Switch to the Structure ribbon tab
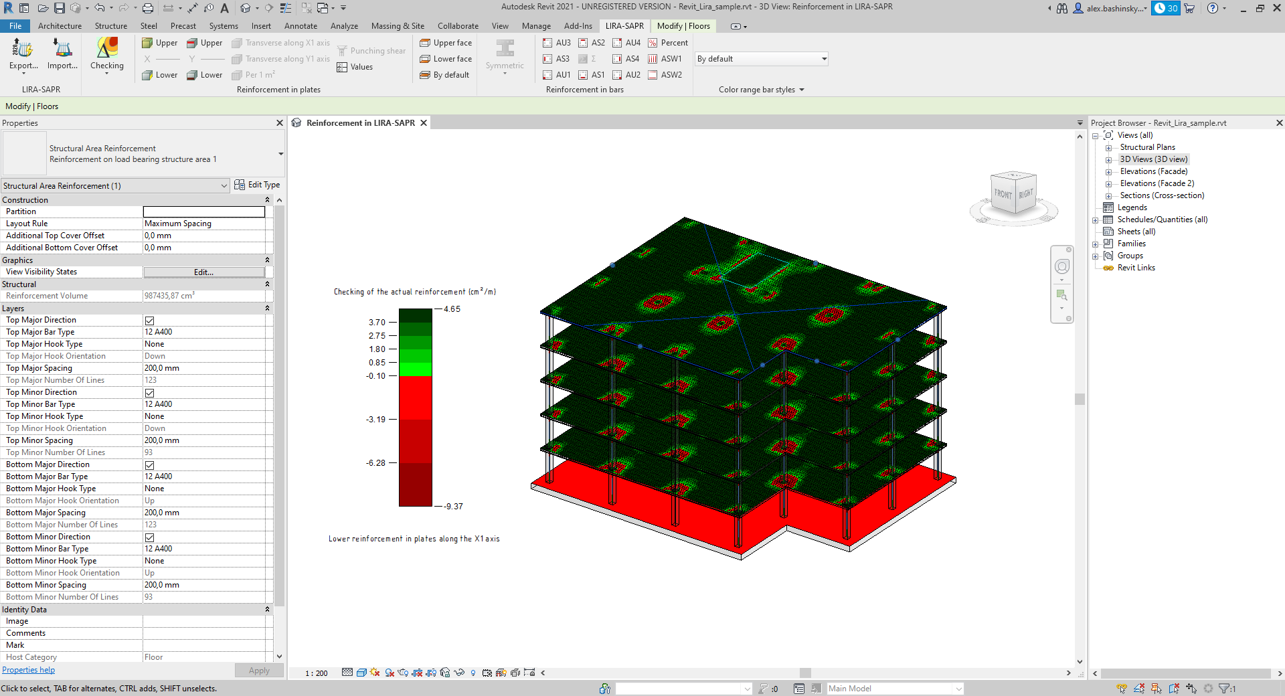The image size is (1285, 696). pyautogui.click(x=110, y=26)
